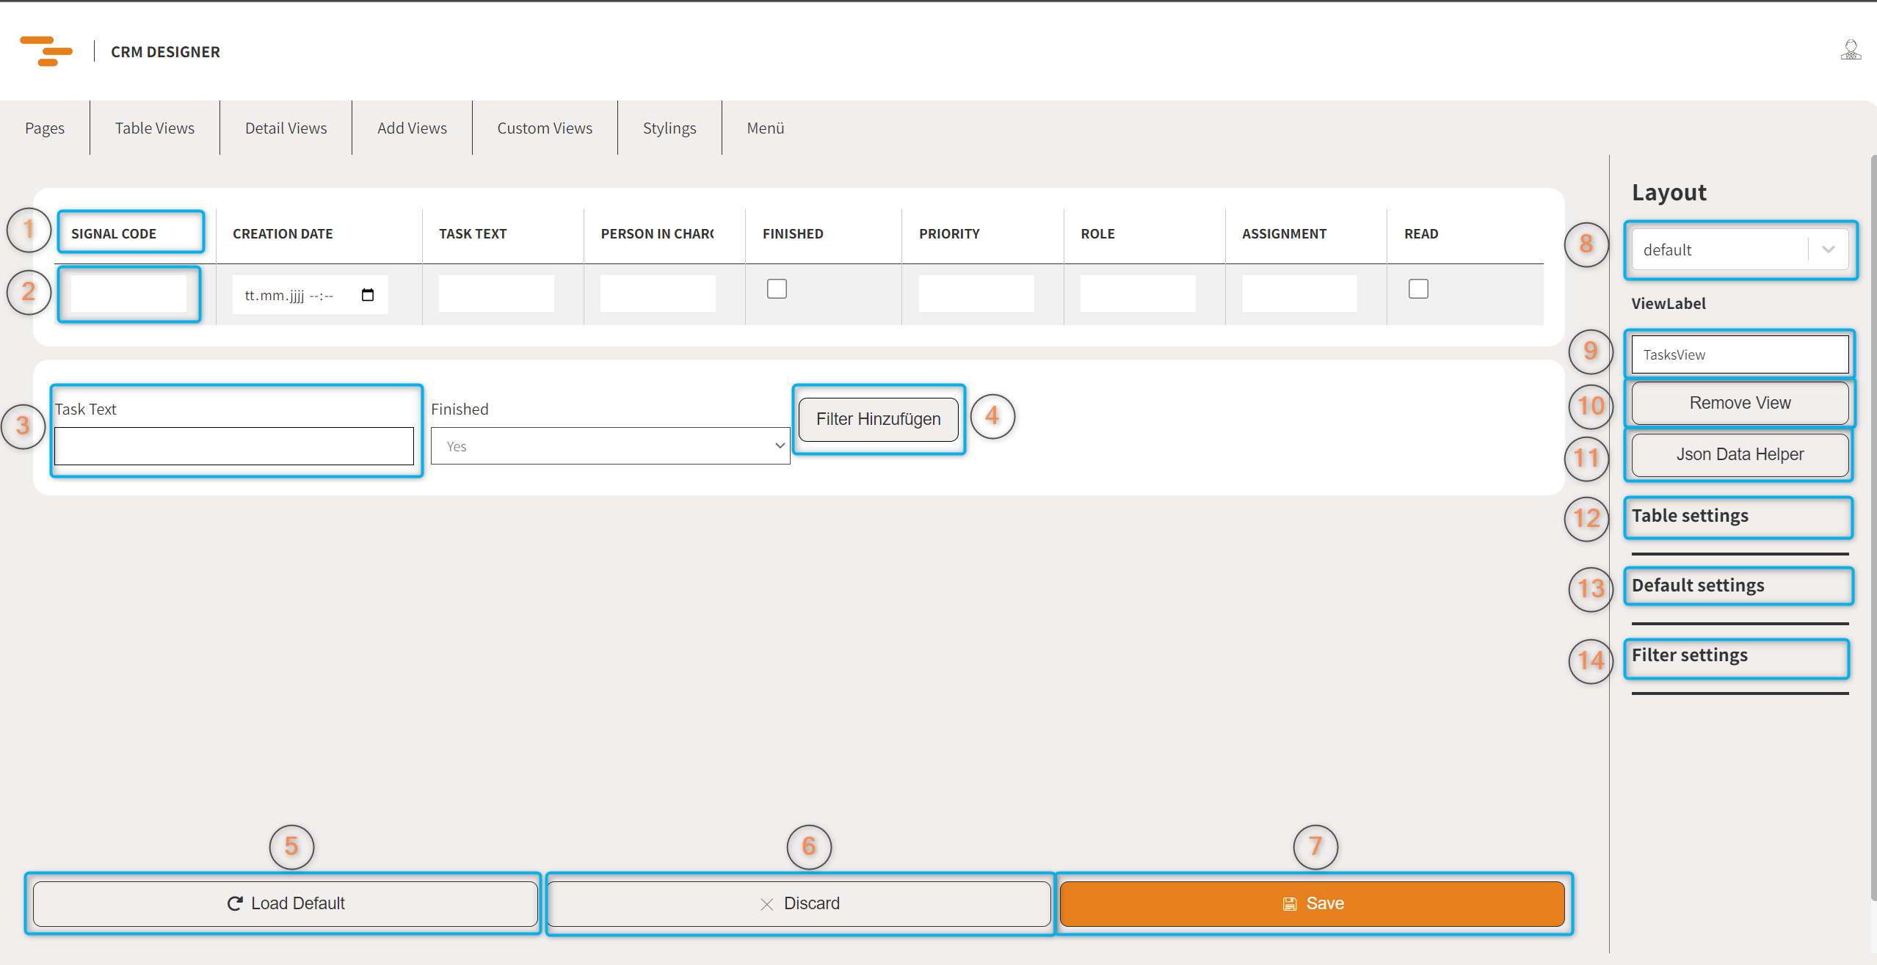Click the ViewLabel TasksView input field
This screenshot has height=965, width=1877.
[1739, 354]
